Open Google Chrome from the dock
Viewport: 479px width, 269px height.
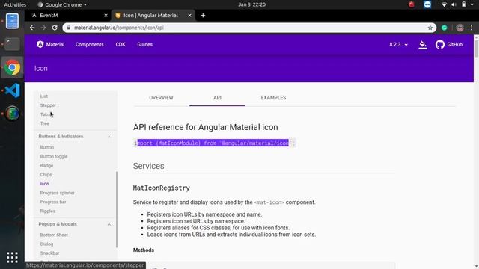click(12, 67)
